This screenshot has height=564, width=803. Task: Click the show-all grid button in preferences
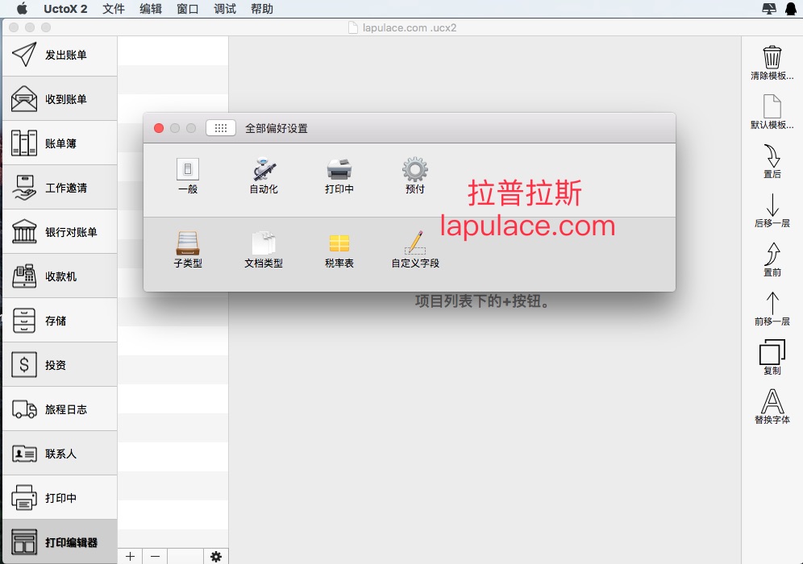click(x=221, y=128)
